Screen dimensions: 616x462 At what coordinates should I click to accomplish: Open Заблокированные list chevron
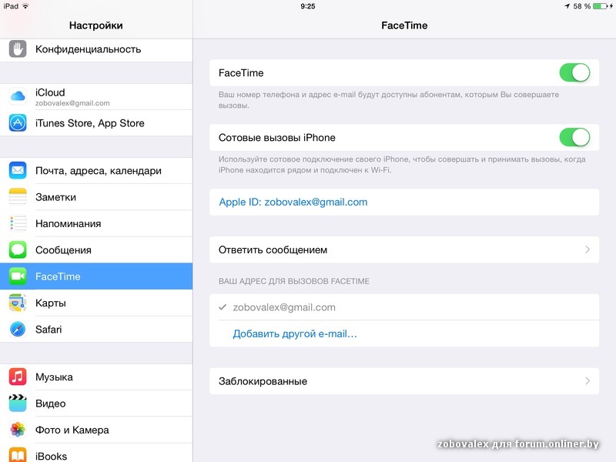click(587, 381)
